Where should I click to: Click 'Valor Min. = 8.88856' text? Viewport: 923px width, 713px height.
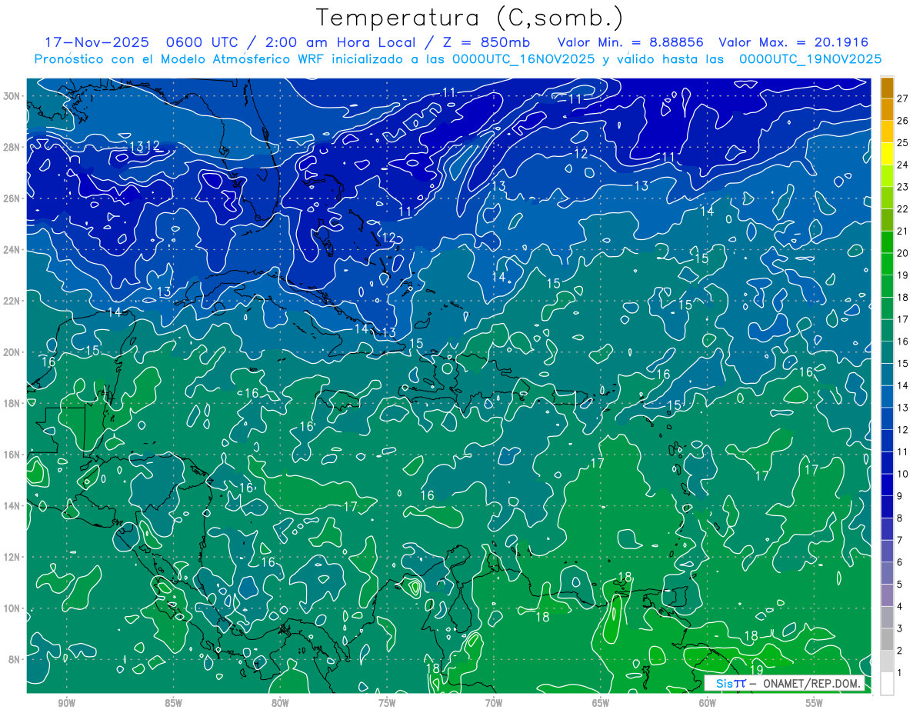click(631, 42)
